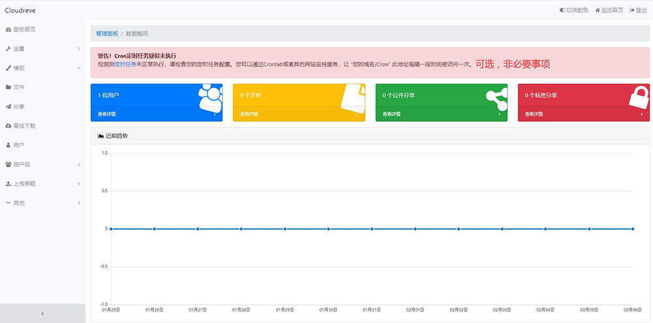Viewport: 653px width, 323px height.
Task: Click the ellipsis icon beside 其他
Action: [x=8, y=203]
